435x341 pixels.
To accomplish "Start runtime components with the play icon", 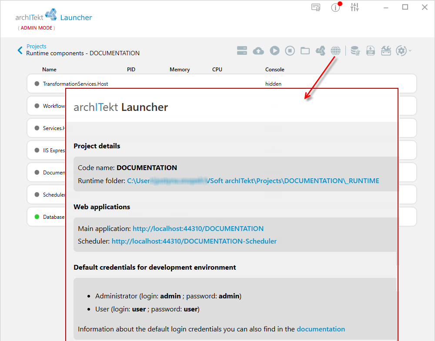I will (274, 50).
